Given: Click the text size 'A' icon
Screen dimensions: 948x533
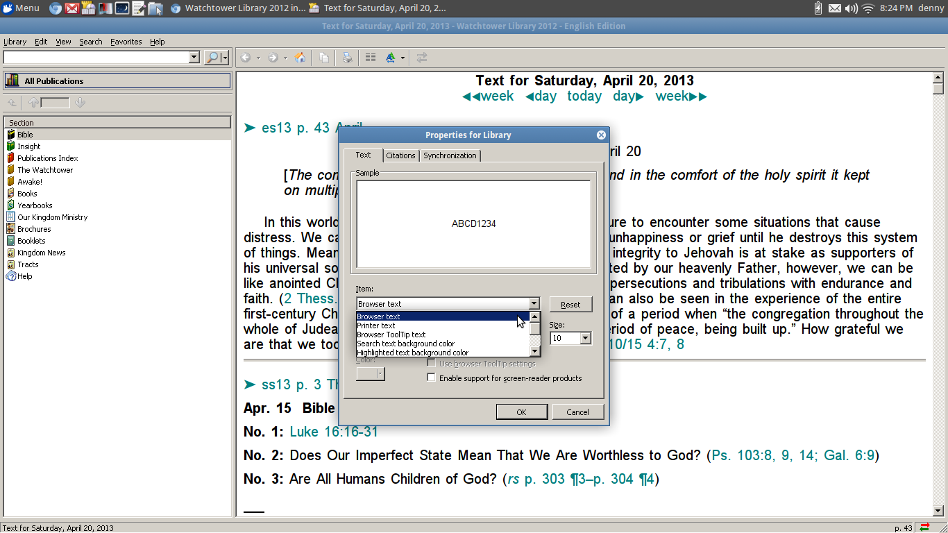Looking at the screenshot, I should click(x=390, y=58).
